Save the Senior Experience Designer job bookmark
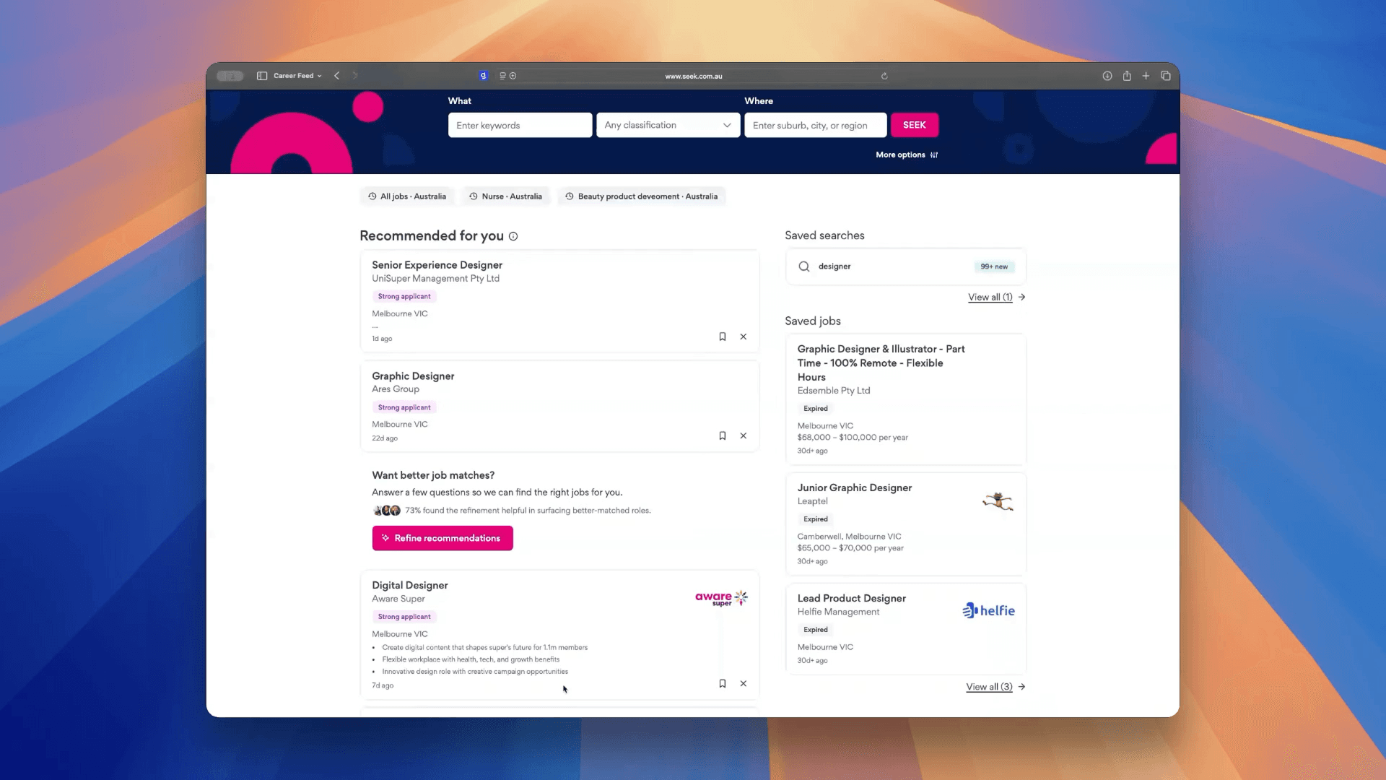This screenshot has width=1386, height=780. click(x=722, y=337)
